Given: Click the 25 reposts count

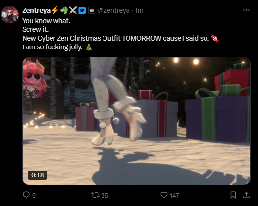Looking at the screenshot, I should coord(104,196).
